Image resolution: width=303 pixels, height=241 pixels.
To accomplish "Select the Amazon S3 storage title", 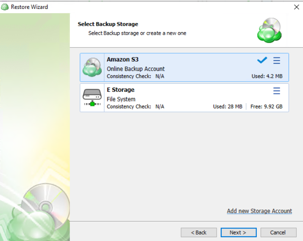I will (x=122, y=60).
